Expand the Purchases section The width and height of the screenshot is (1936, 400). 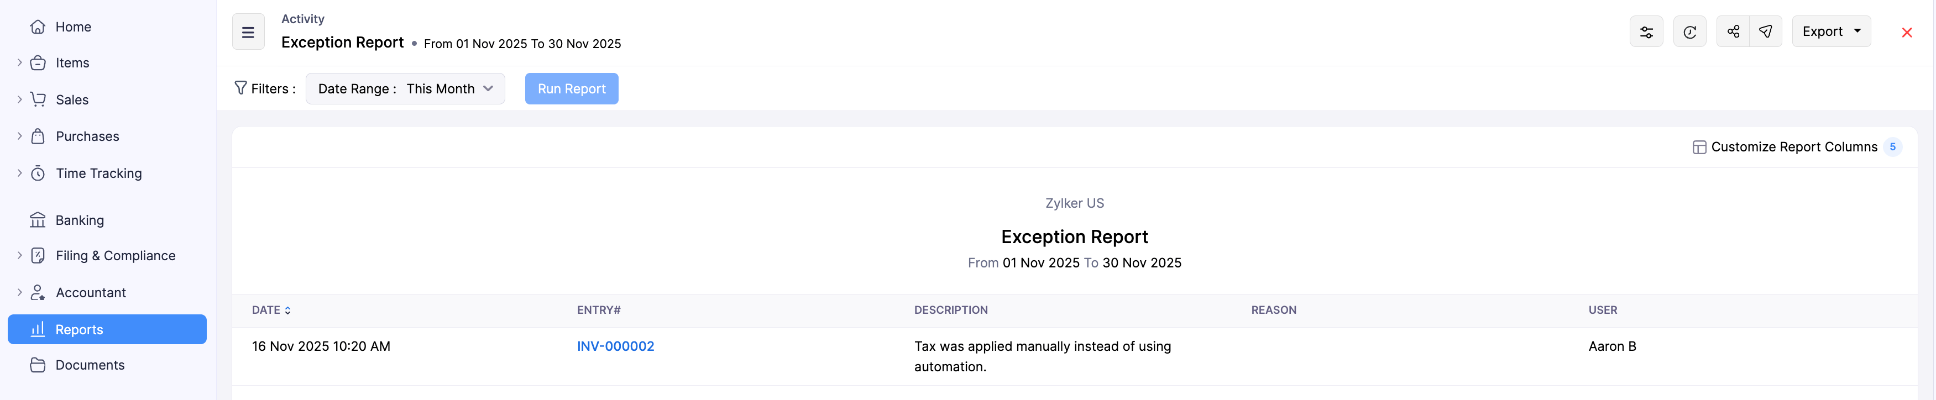point(87,136)
